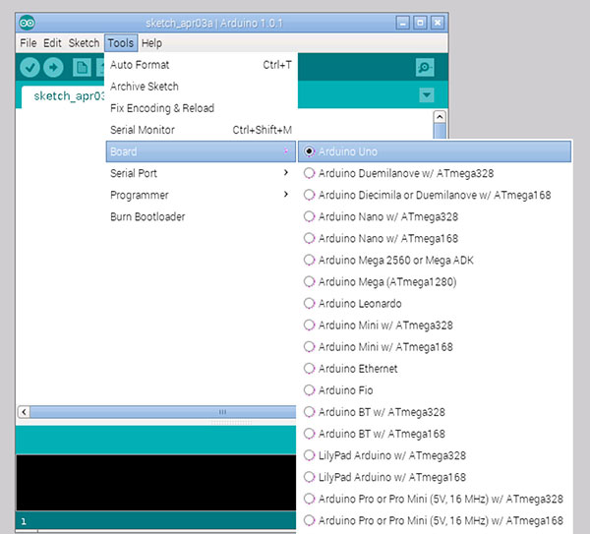
Task: Click the vertical scrollbar up arrow
Action: click(440, 117)
